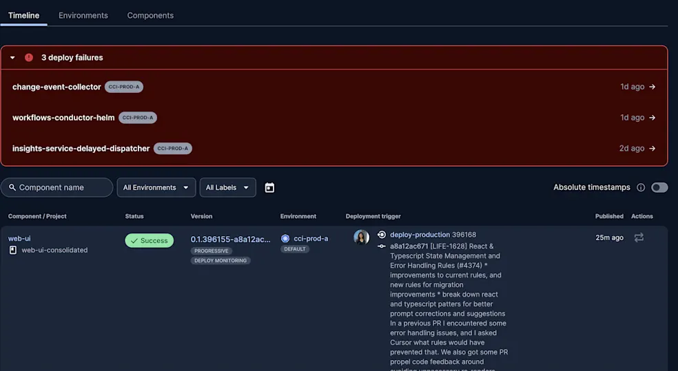Open the Components tab
Image resolution: width=678 pixels, height=371 pixels.
tap(150, 15)
